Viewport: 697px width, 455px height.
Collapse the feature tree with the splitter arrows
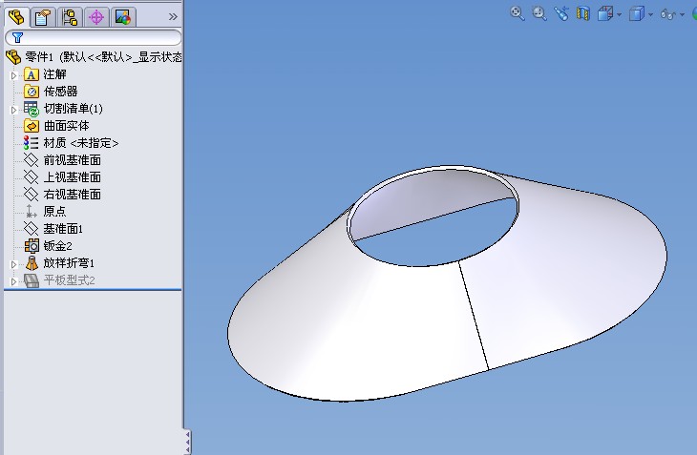click(188, 442)
